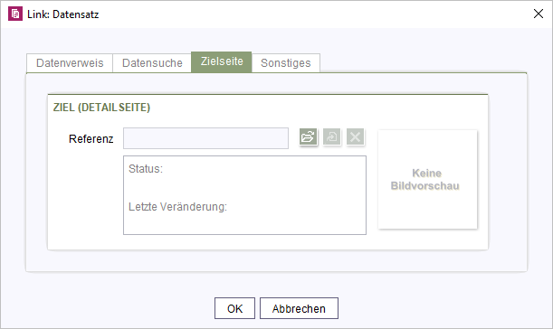
Task: Select the Zielseite tab
Action: pyautogui.click(x=222, y=61)
